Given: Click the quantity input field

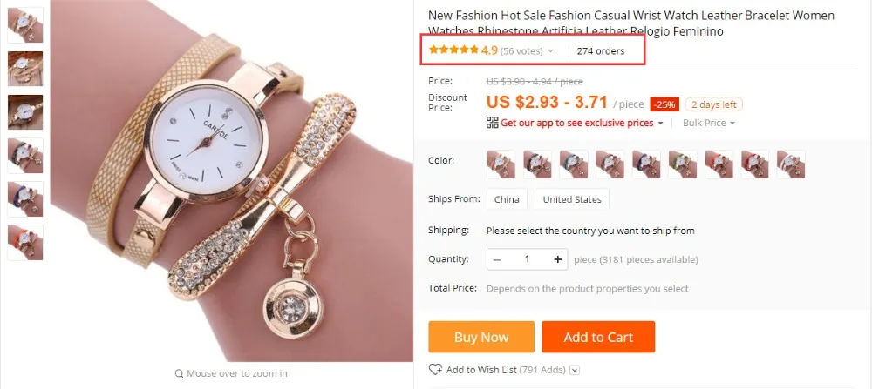Looking at the screenshot, I should click(x=527, y=259).
